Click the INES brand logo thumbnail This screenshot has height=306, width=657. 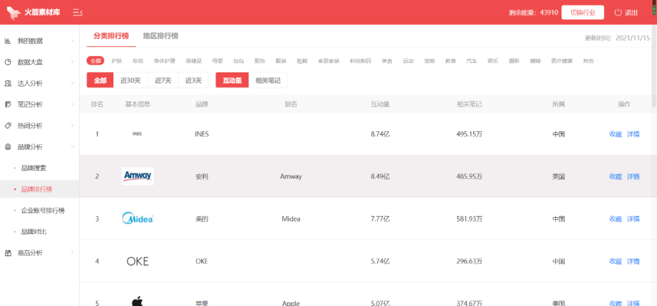(137, 134)
